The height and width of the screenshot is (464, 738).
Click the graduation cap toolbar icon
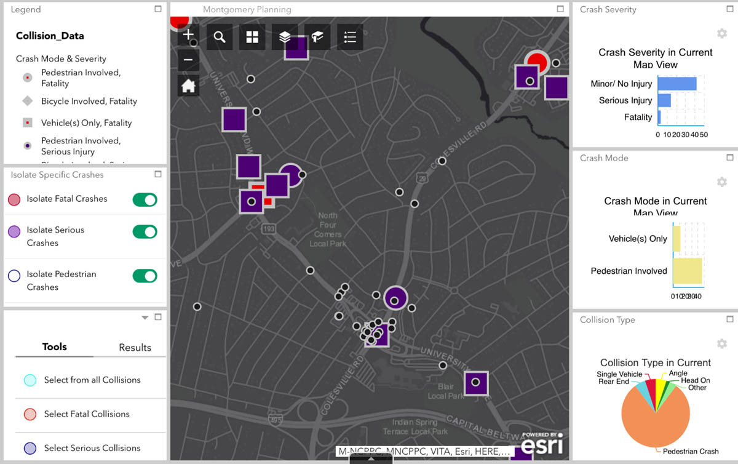click(x=317, y=37)
